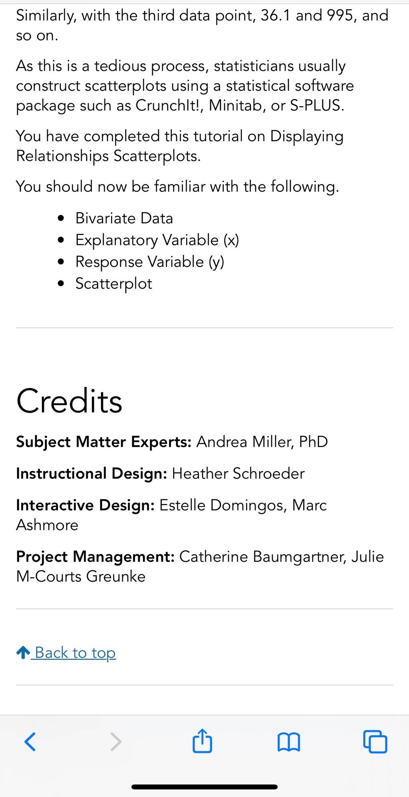Click the up arrow beside Back to top

coord(23,653)
